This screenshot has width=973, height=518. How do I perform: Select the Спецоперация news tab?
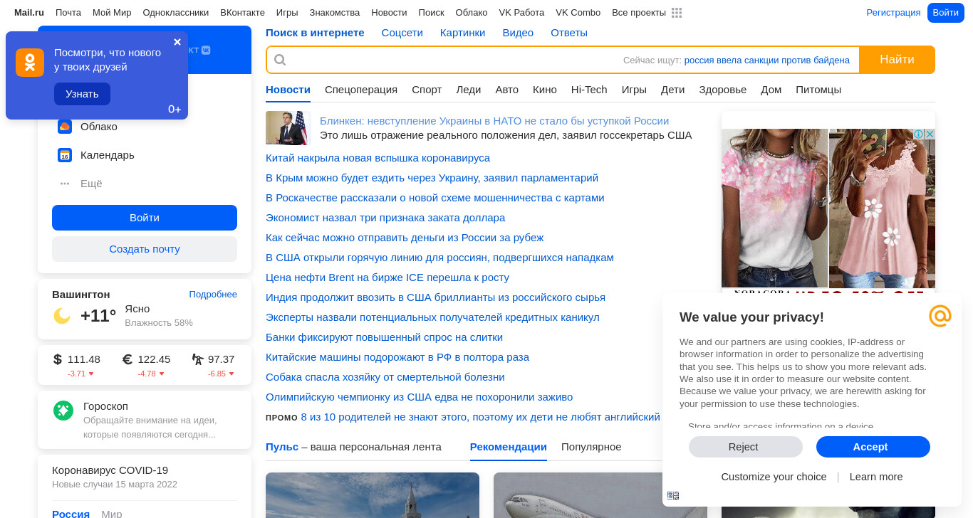coord(361,90)
